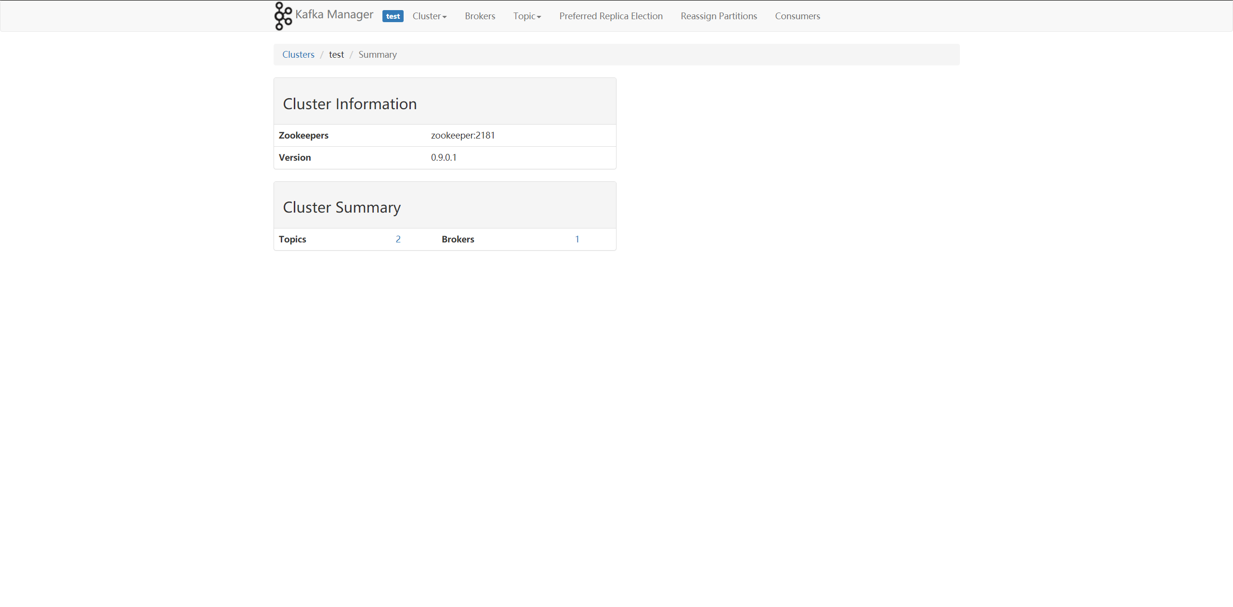Click the Kafka Manager logo icon
This screenshot has height=607, width=1233.
(x=283, y=16)
